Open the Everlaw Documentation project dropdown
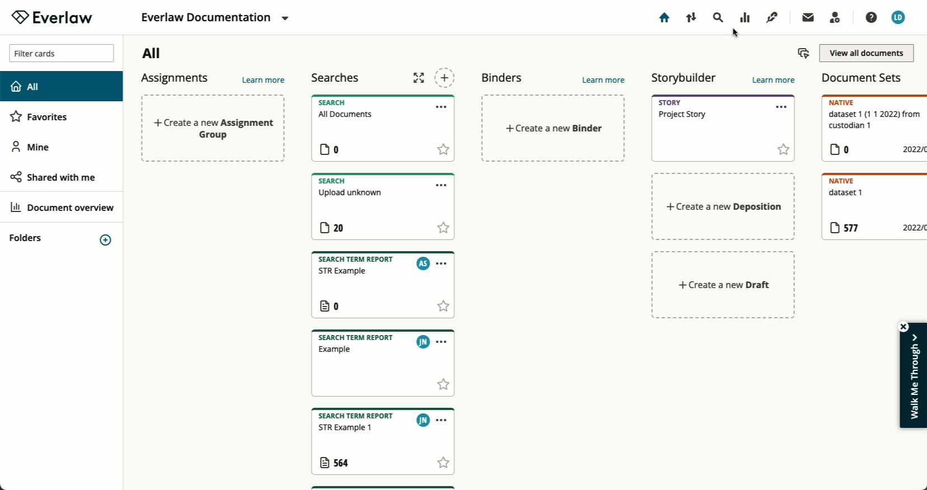This screenshot has height=490, width=927. [x=215, y=17]
